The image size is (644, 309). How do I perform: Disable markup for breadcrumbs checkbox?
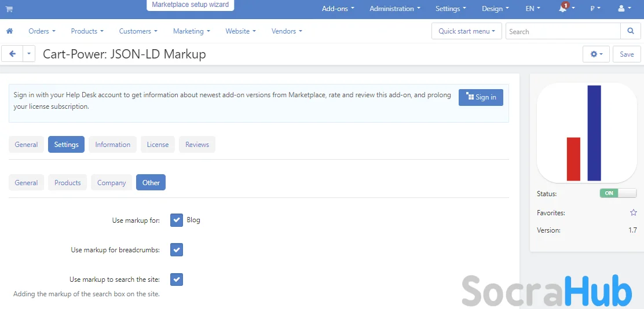177,250
